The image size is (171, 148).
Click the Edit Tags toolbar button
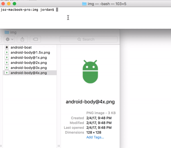(x=35, y=39)
